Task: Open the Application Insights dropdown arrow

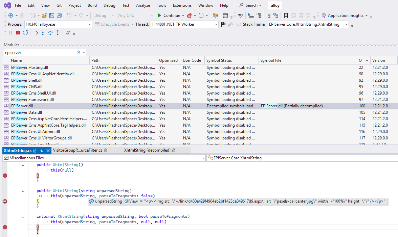Action: [x=366, y=16]
